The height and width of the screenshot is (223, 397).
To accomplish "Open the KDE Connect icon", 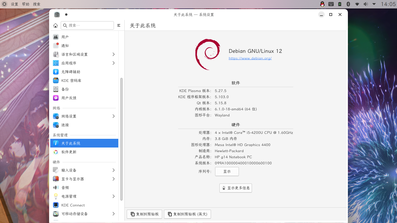I will tap(56, 205).
